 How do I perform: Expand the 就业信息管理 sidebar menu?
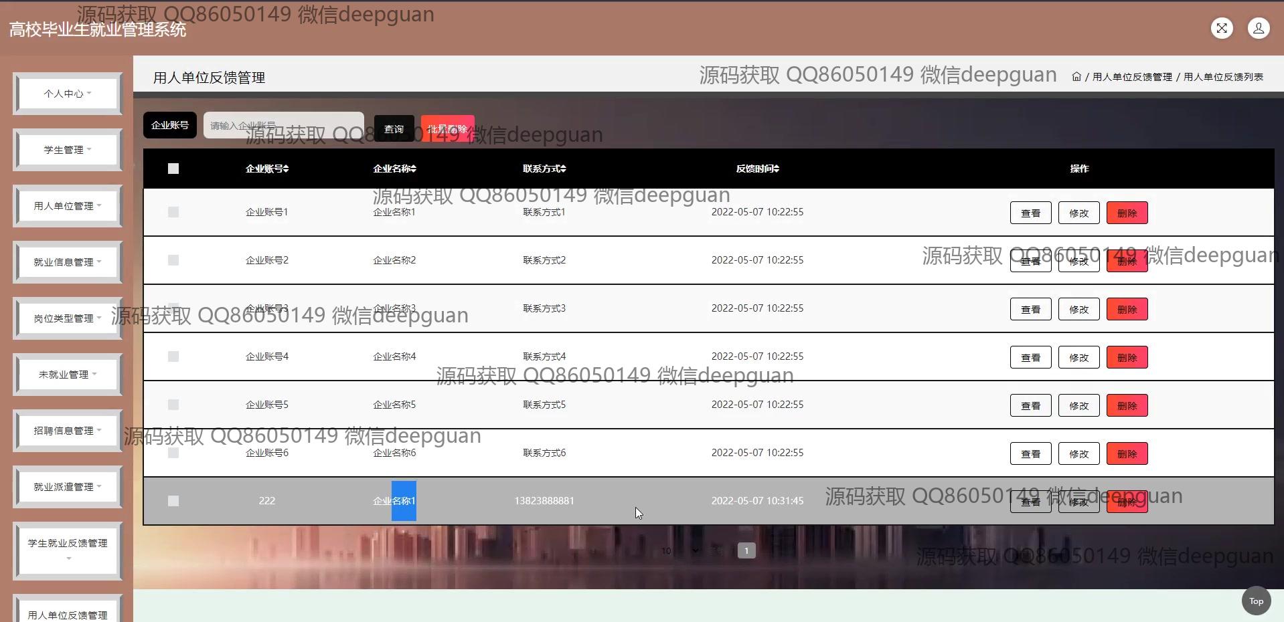pos(67,262)
